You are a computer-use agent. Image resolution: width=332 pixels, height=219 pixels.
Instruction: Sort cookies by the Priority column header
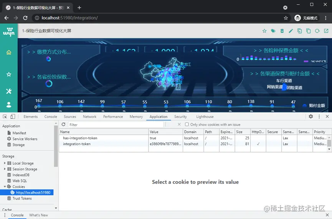click(322, 132)
